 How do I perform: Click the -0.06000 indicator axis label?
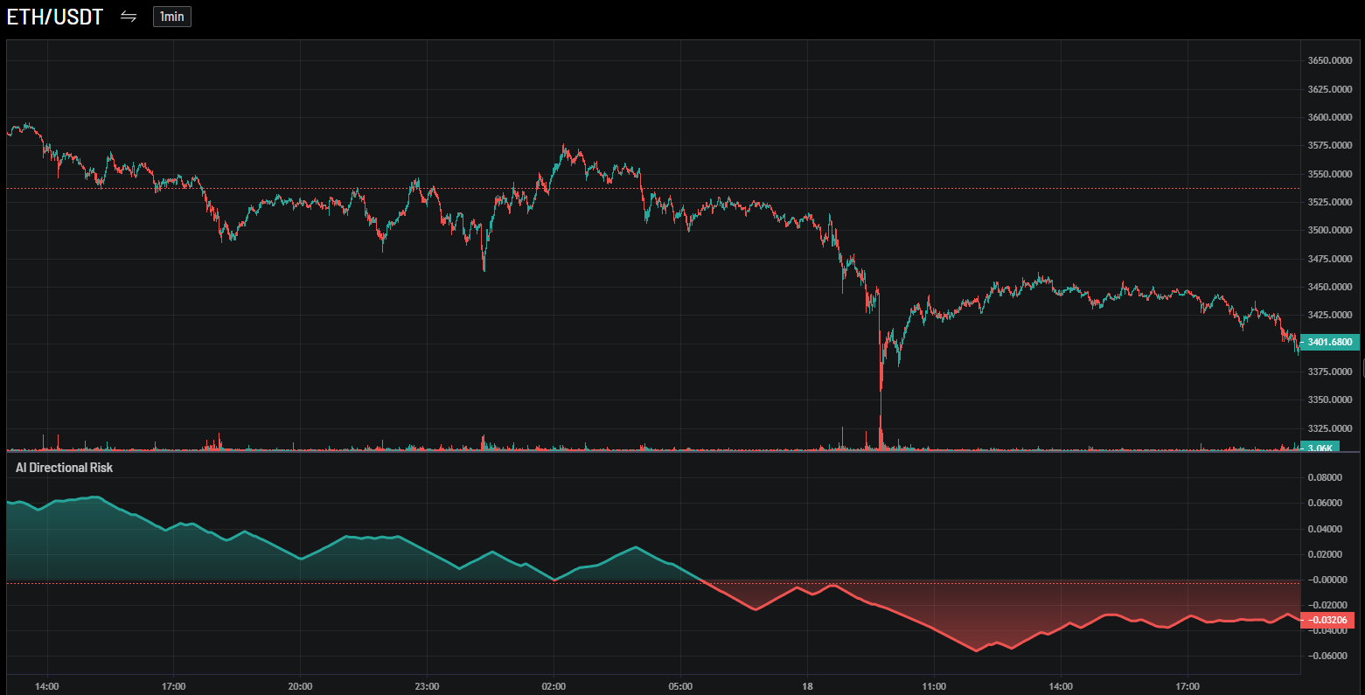coord(1324,656)
